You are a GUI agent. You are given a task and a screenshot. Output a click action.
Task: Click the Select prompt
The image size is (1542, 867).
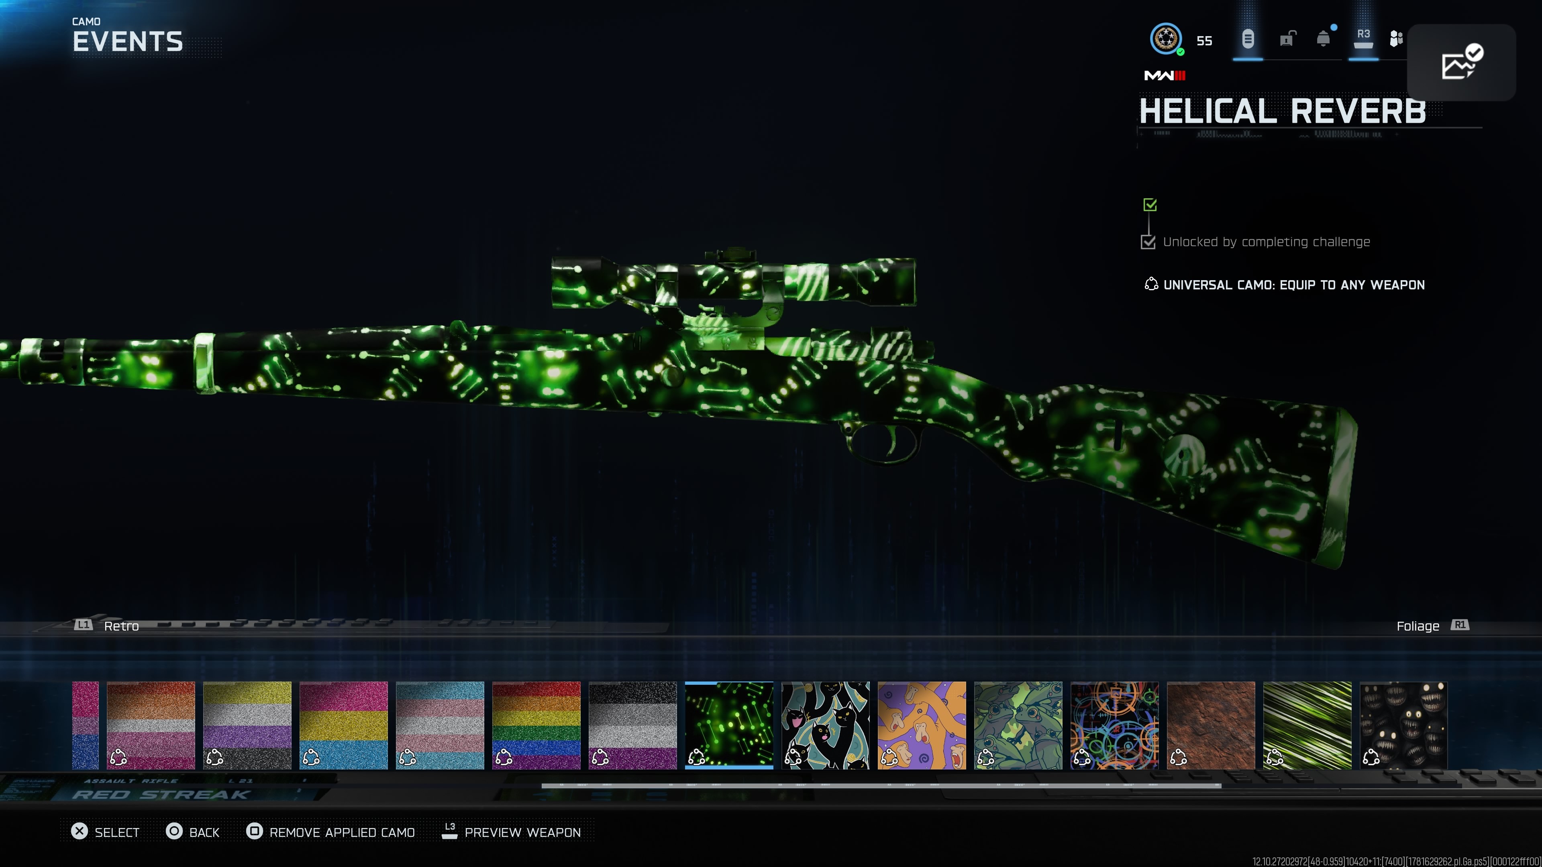click(105, 832)
